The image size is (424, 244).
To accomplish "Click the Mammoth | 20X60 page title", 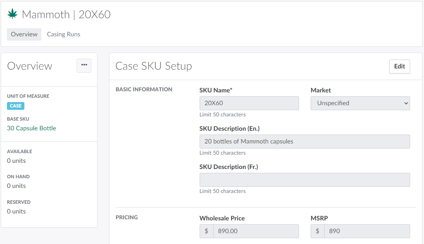I will (66, 15).
